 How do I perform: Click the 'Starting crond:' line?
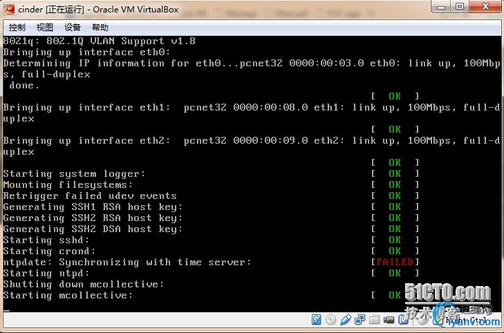tap(49, 251)
